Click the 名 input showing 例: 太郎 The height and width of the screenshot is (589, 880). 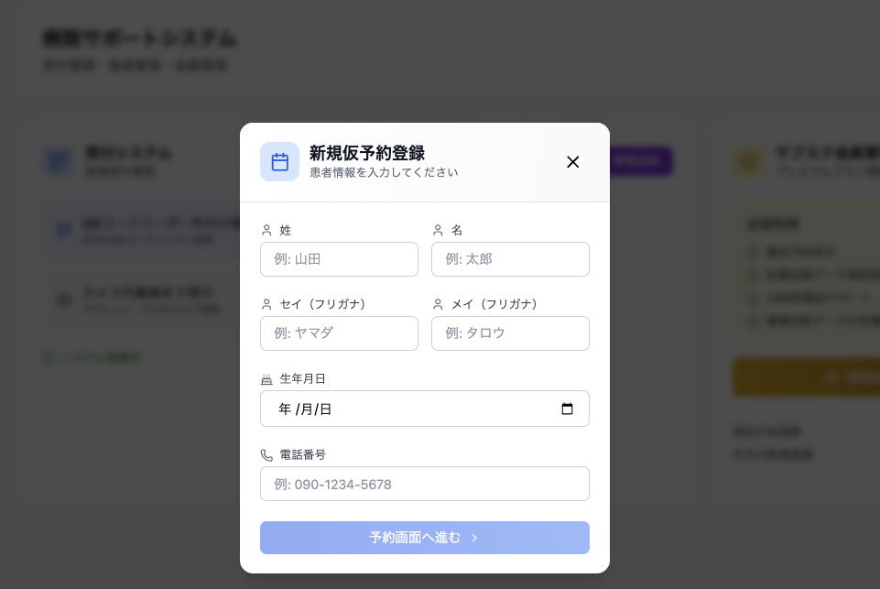(x=510, y=259)
